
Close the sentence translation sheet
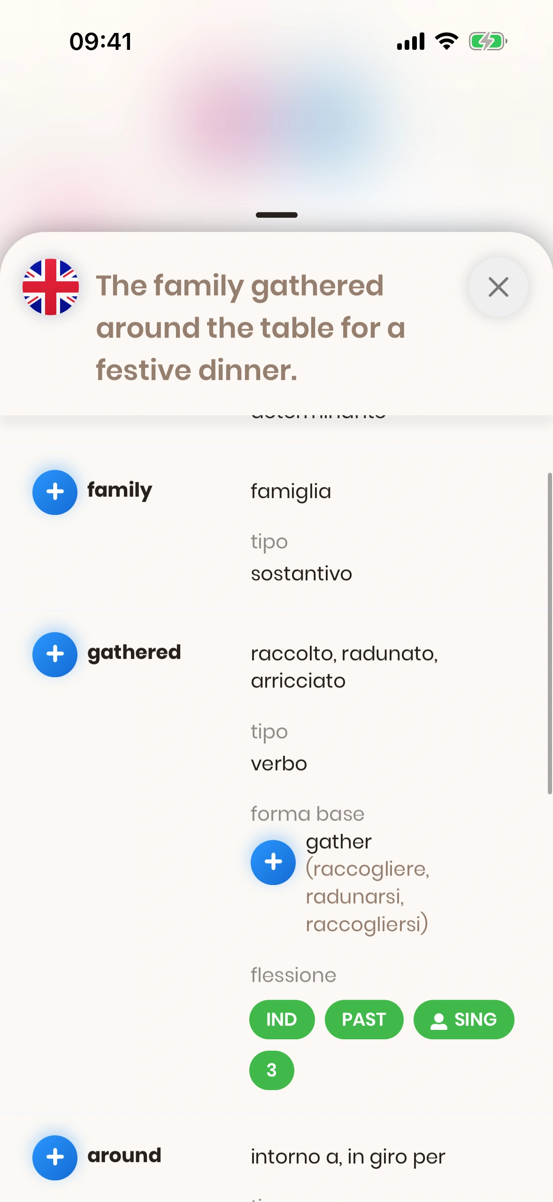pos(498,287)
